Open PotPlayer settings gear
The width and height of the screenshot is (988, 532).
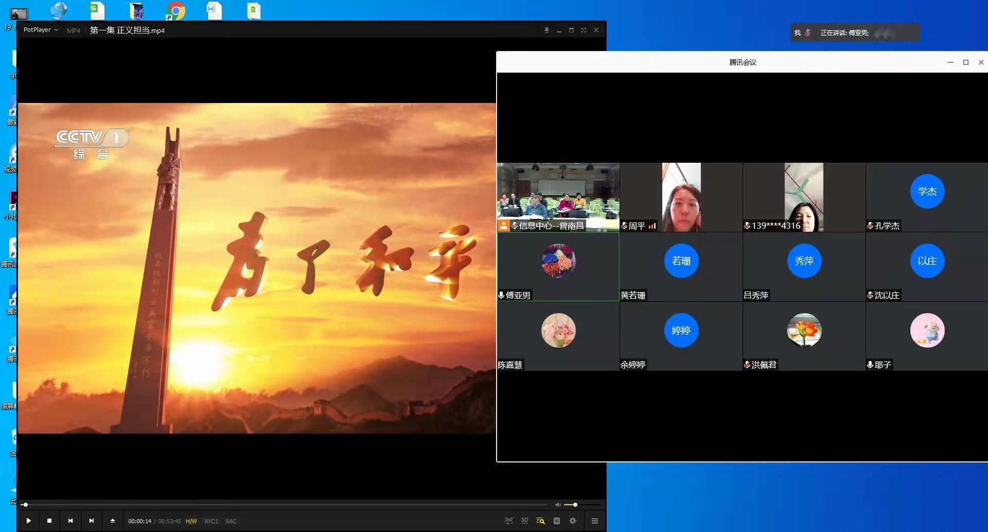pyautogui.click(x=573, y=521)
